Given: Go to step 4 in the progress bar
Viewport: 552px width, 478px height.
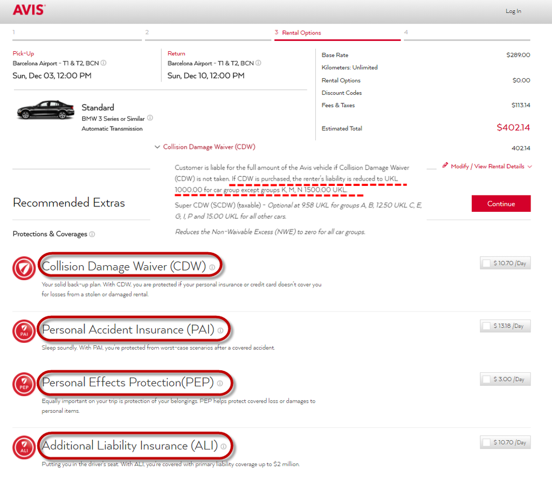Looking at the screenshot, I should click(467, 34).
